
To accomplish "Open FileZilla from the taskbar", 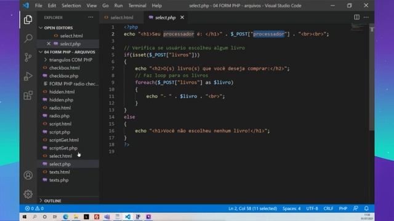I will point(97,217).
